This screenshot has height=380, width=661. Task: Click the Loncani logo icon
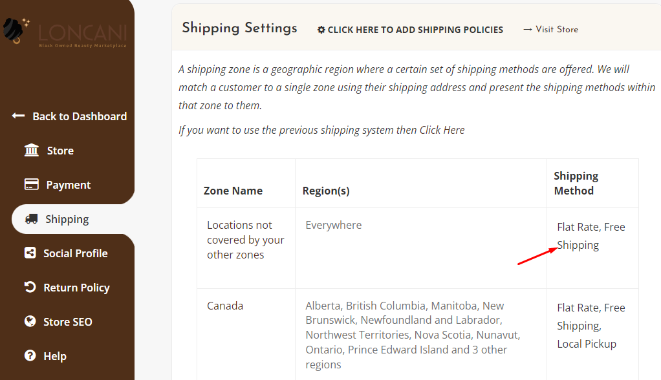[x=16, y=31]
